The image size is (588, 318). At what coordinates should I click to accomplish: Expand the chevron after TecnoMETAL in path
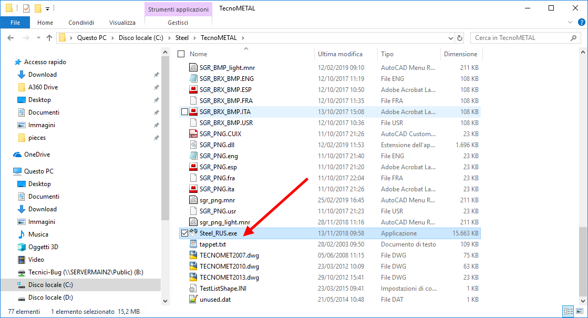pos(243,38)
